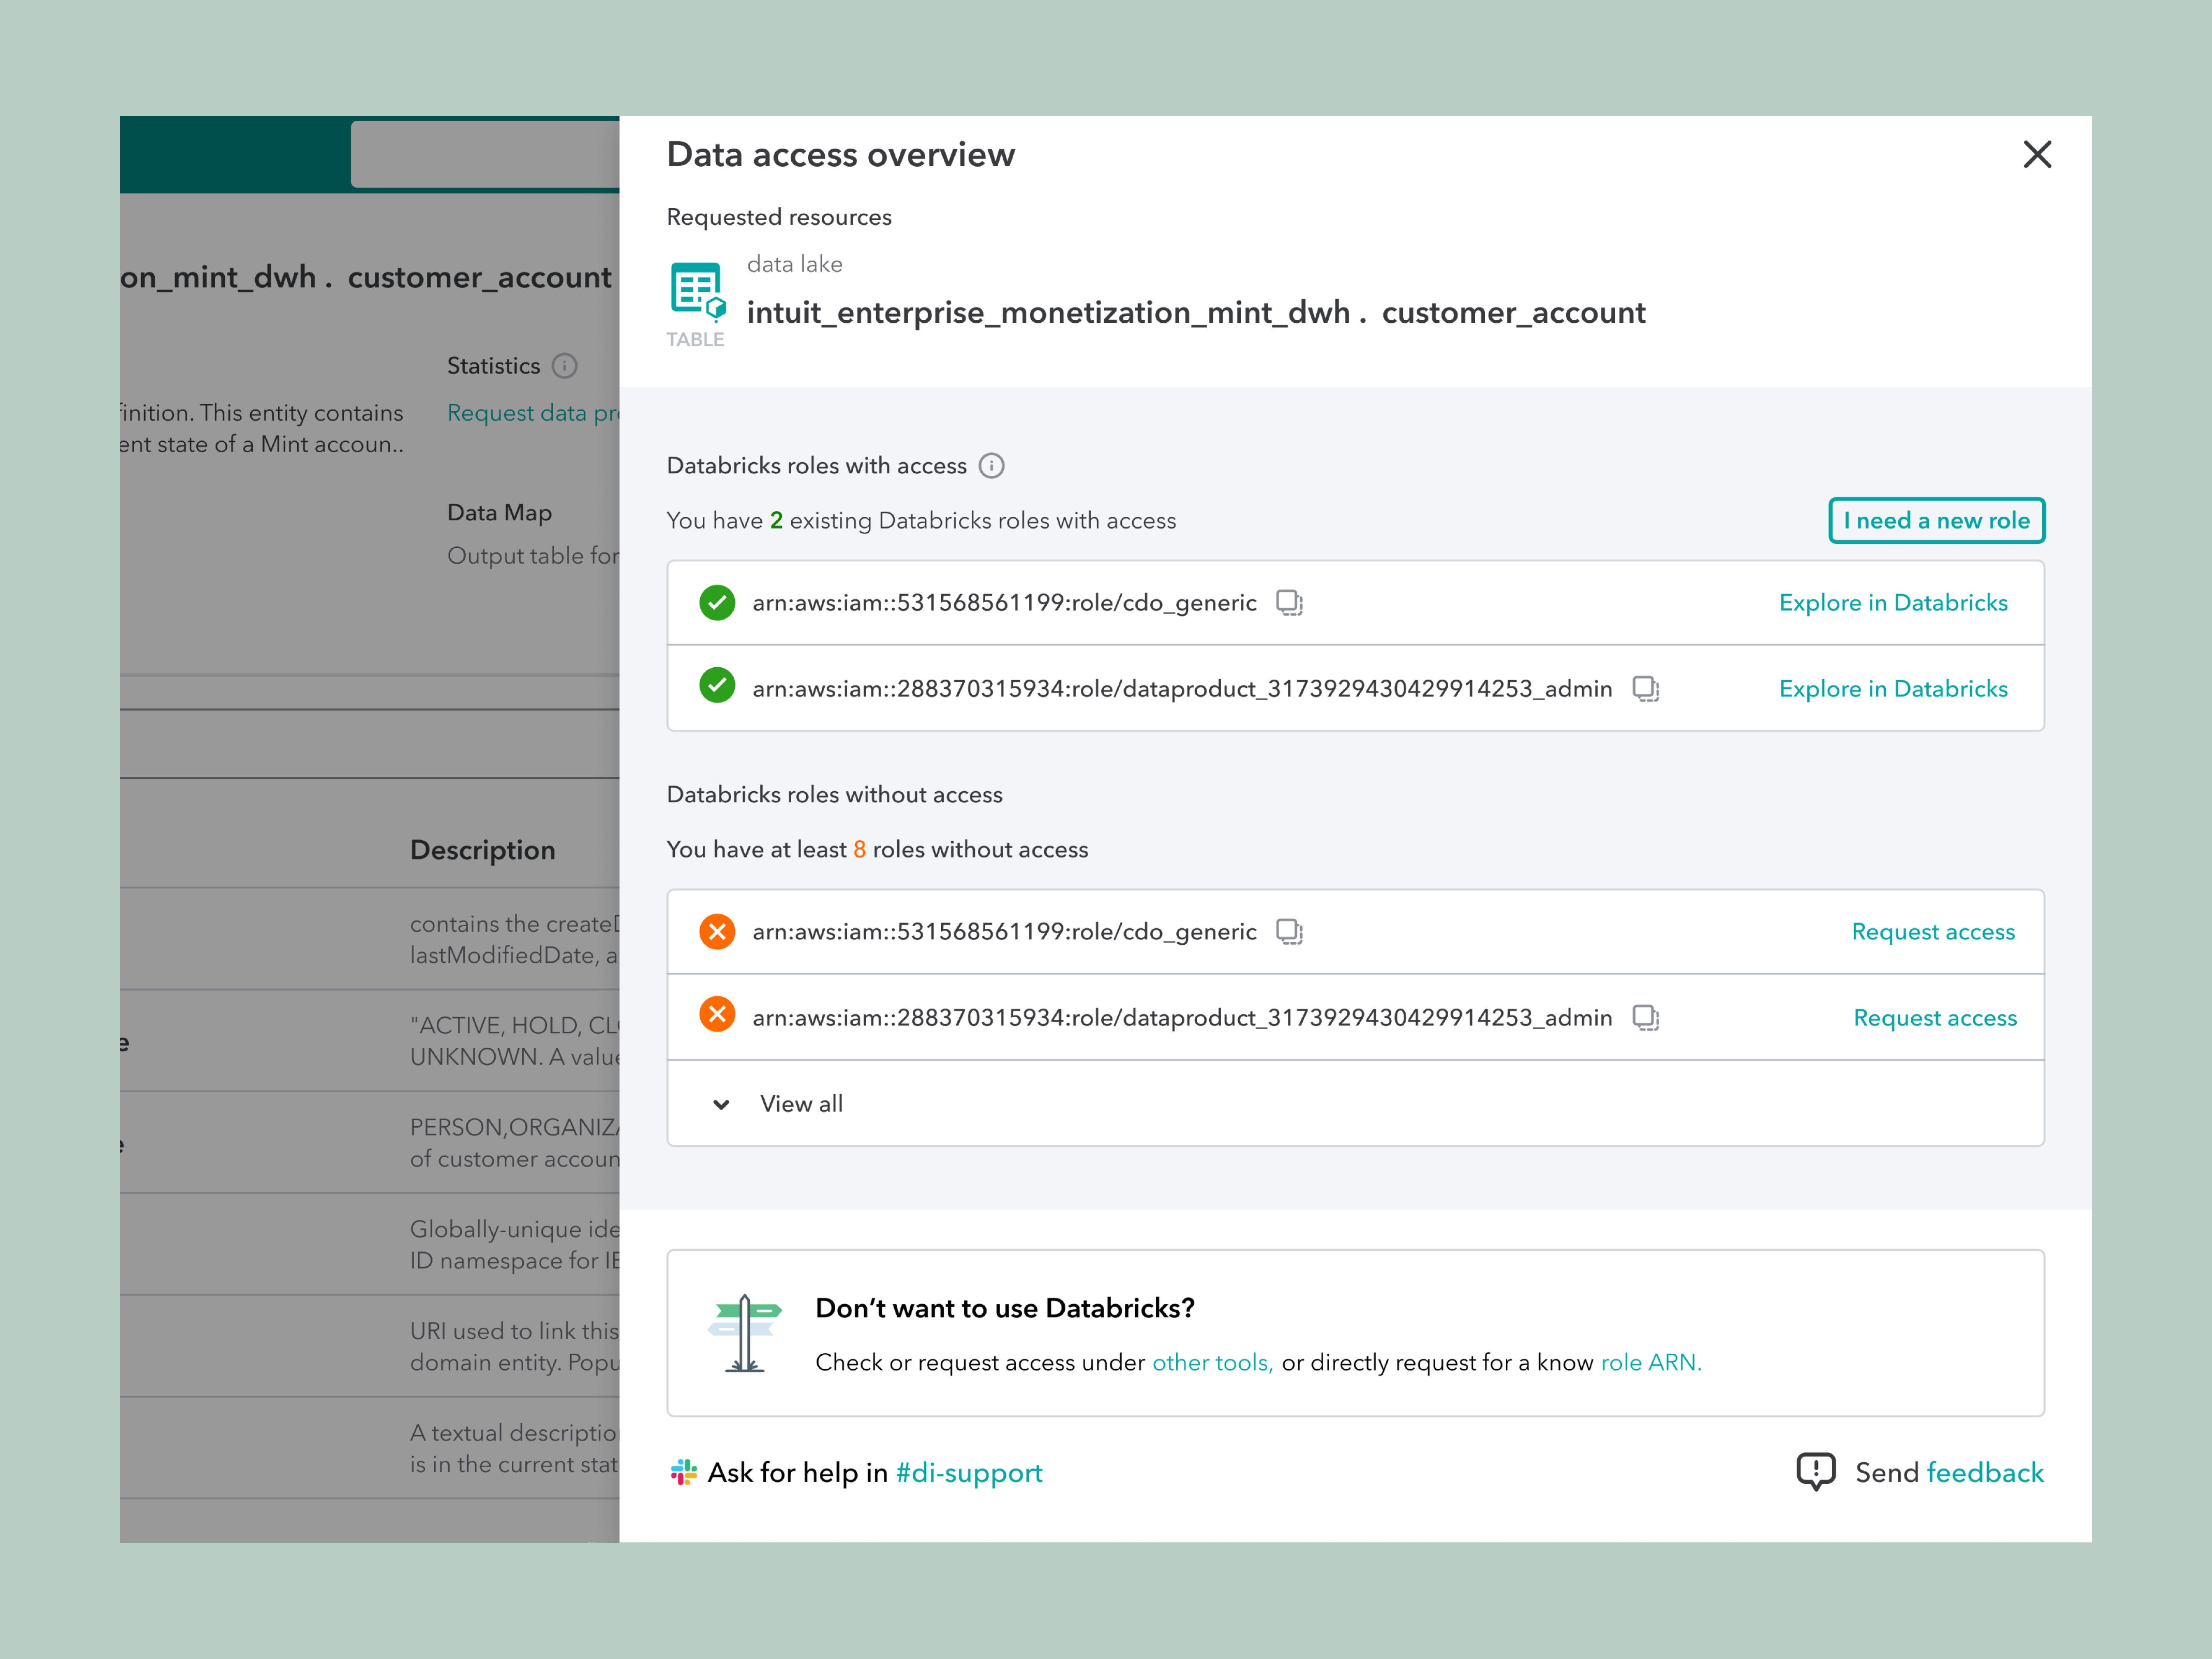Copy cdo_generic ARN in roles without access
Screen dimensions: 2212x1659
tap(1289, 931)
